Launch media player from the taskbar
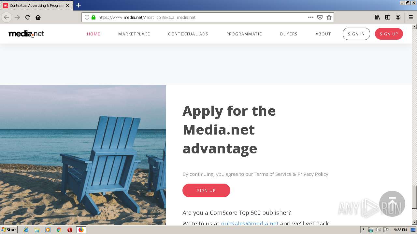This screenshot has height=234, width=417. click(x=48, y=230)
